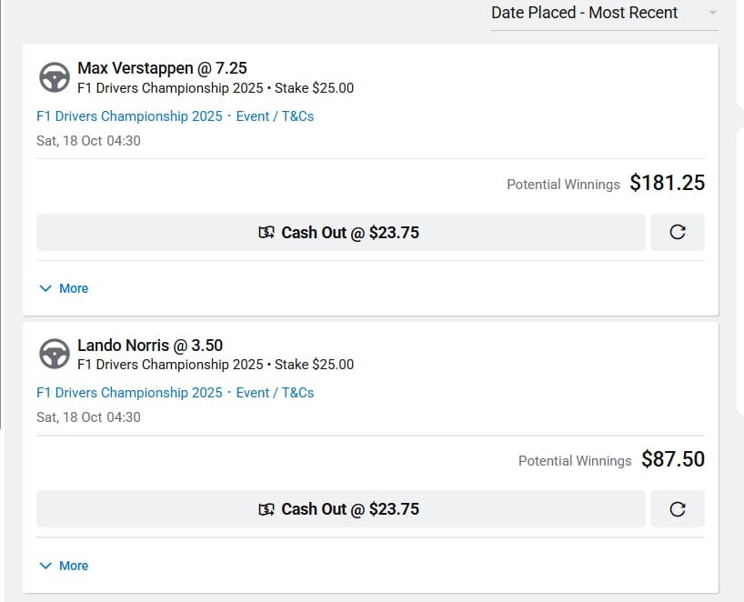Open the Date Placed sort dropdown
This screenshot has width=744, height=602.
point(585,13)
